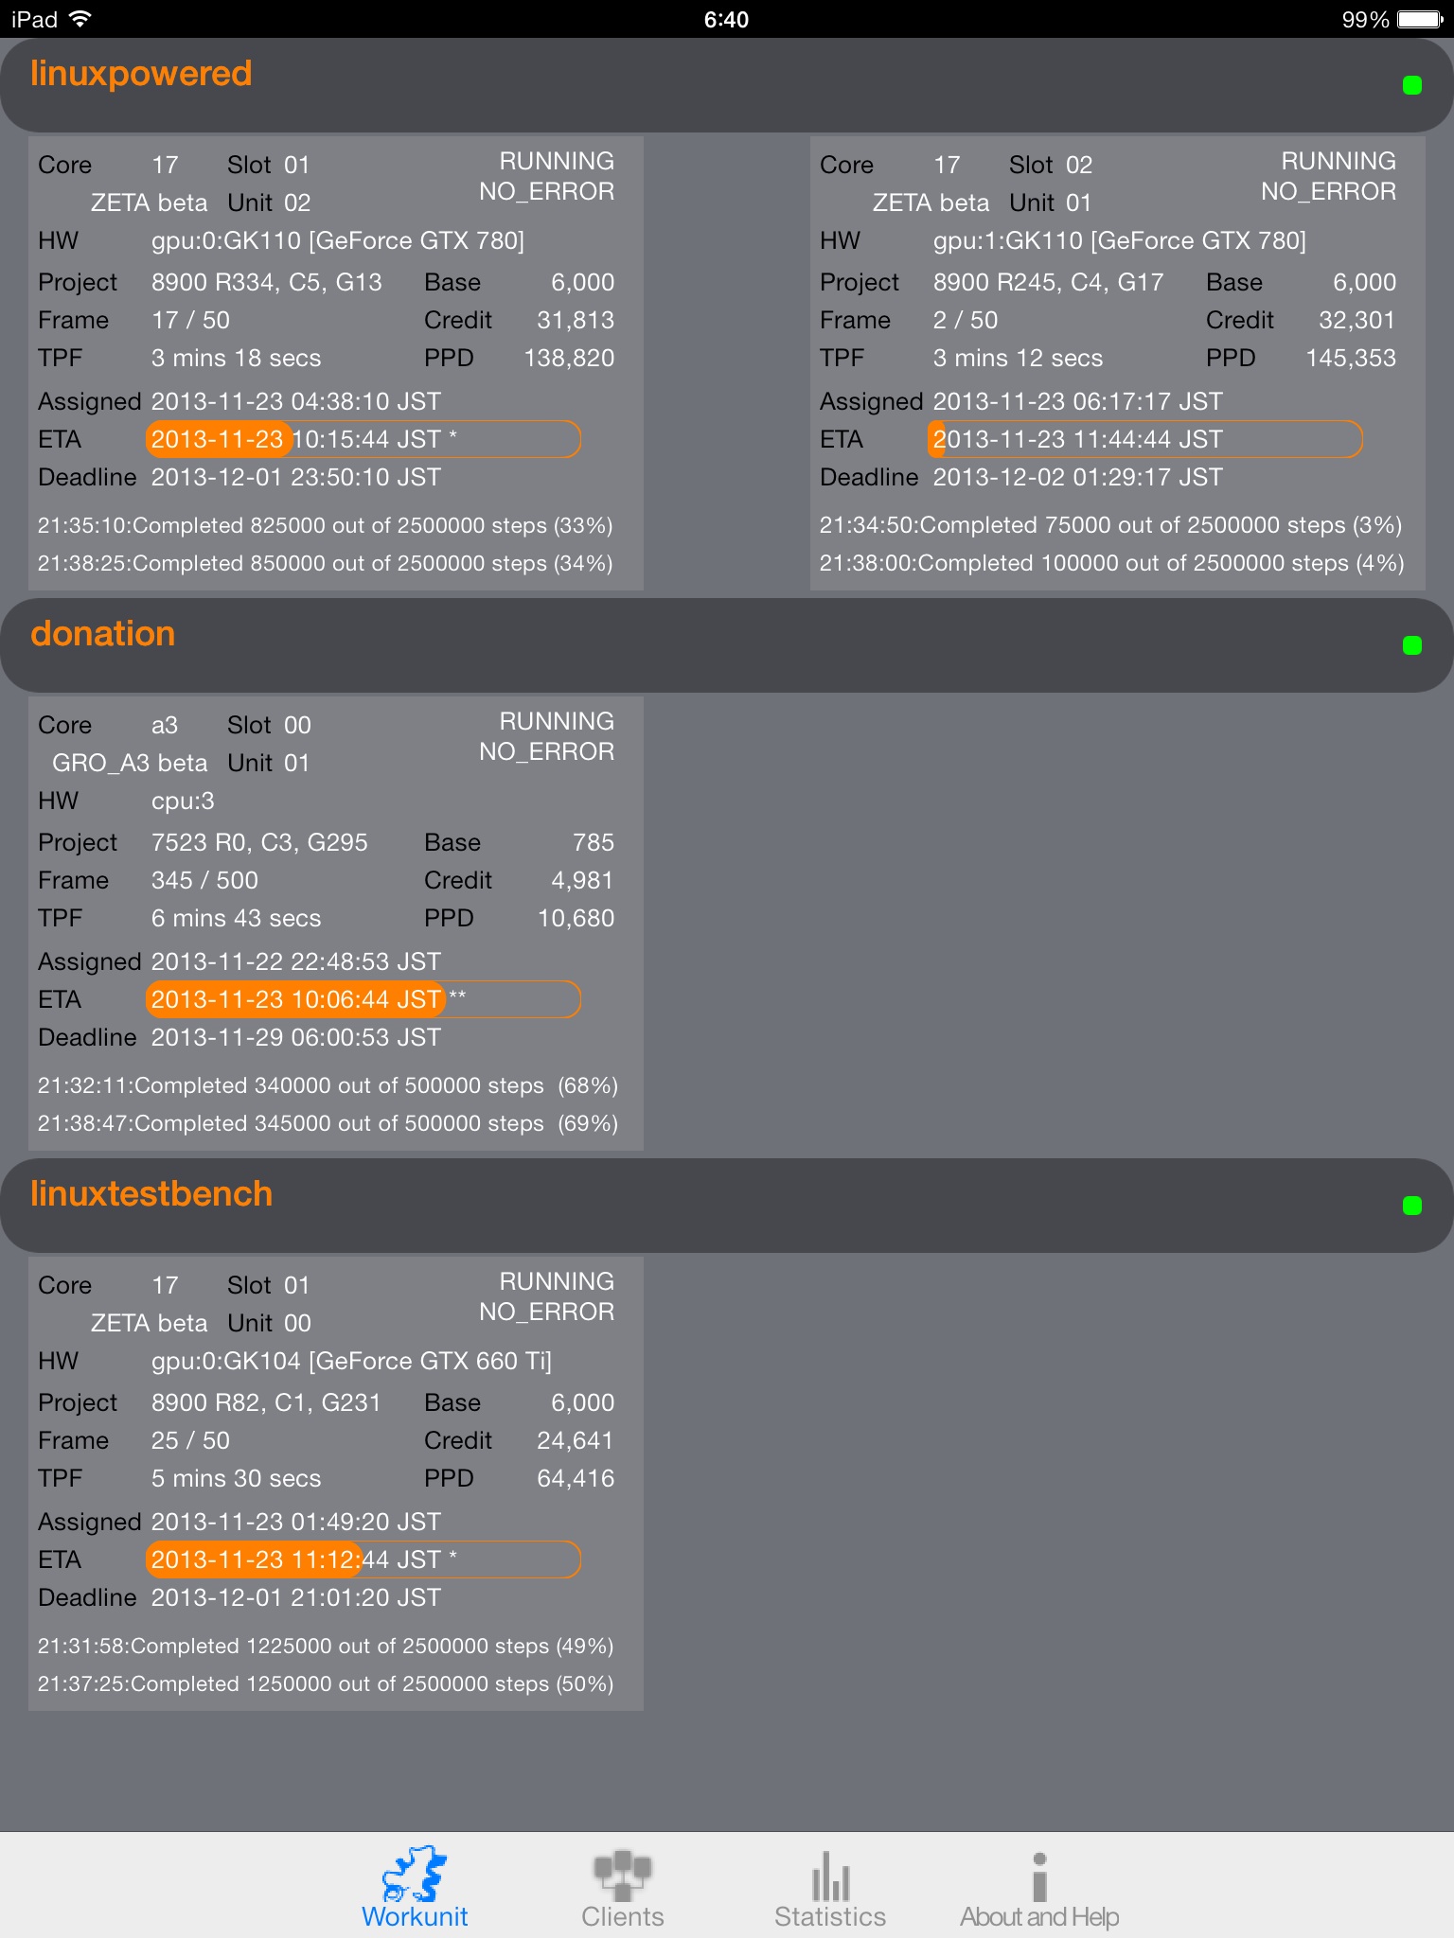Tap PPD value 145,353
This screenshot has height=1938, width=1454.
[x=1351, y=358]
